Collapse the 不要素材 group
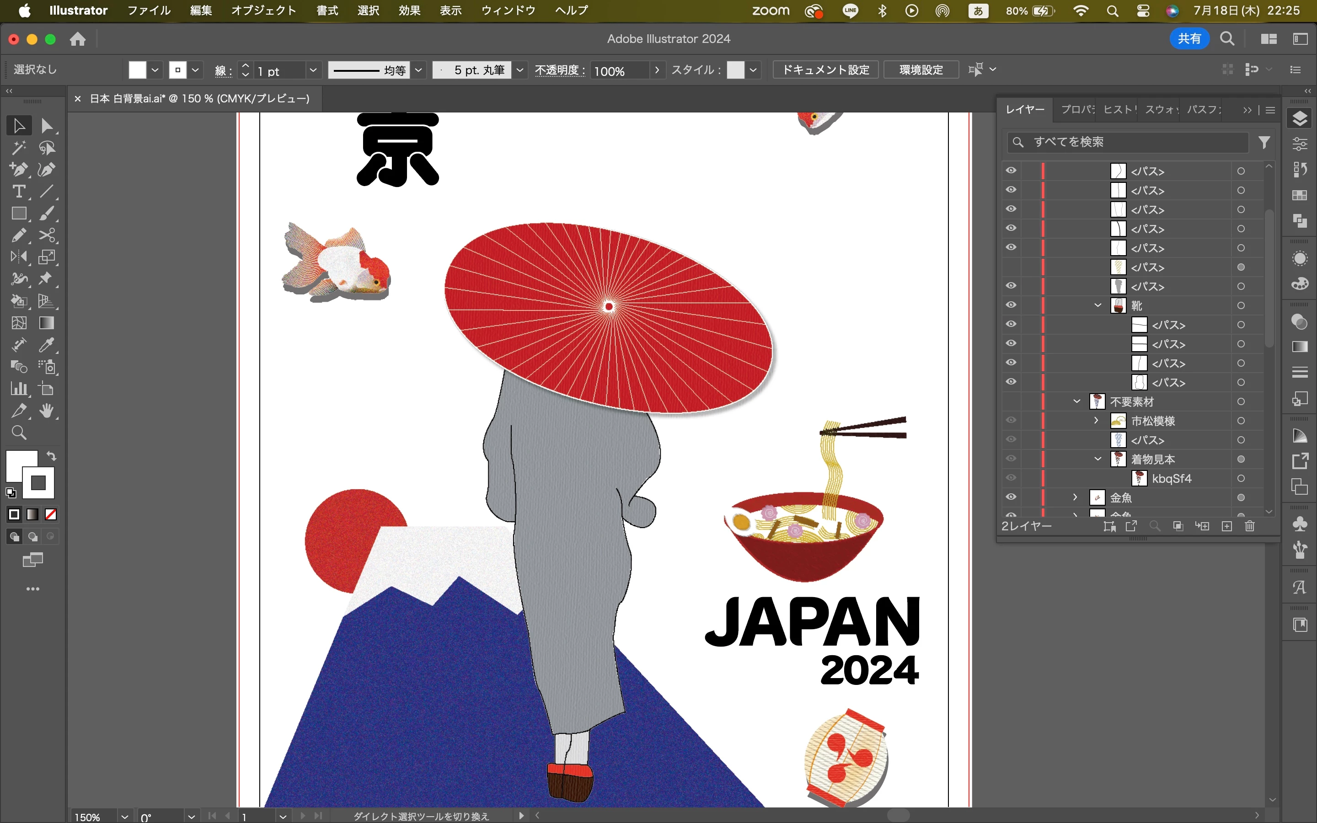Image resolution: width=1317 pixels, height=823 pixels. tap(1076, 402)
